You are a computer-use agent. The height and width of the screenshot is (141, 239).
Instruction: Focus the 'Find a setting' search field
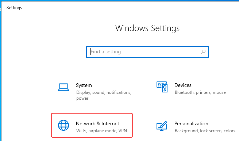point(147,52)
